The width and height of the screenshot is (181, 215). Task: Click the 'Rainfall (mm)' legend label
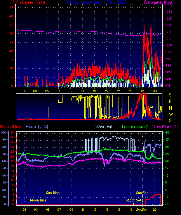(x=12, y=127)
